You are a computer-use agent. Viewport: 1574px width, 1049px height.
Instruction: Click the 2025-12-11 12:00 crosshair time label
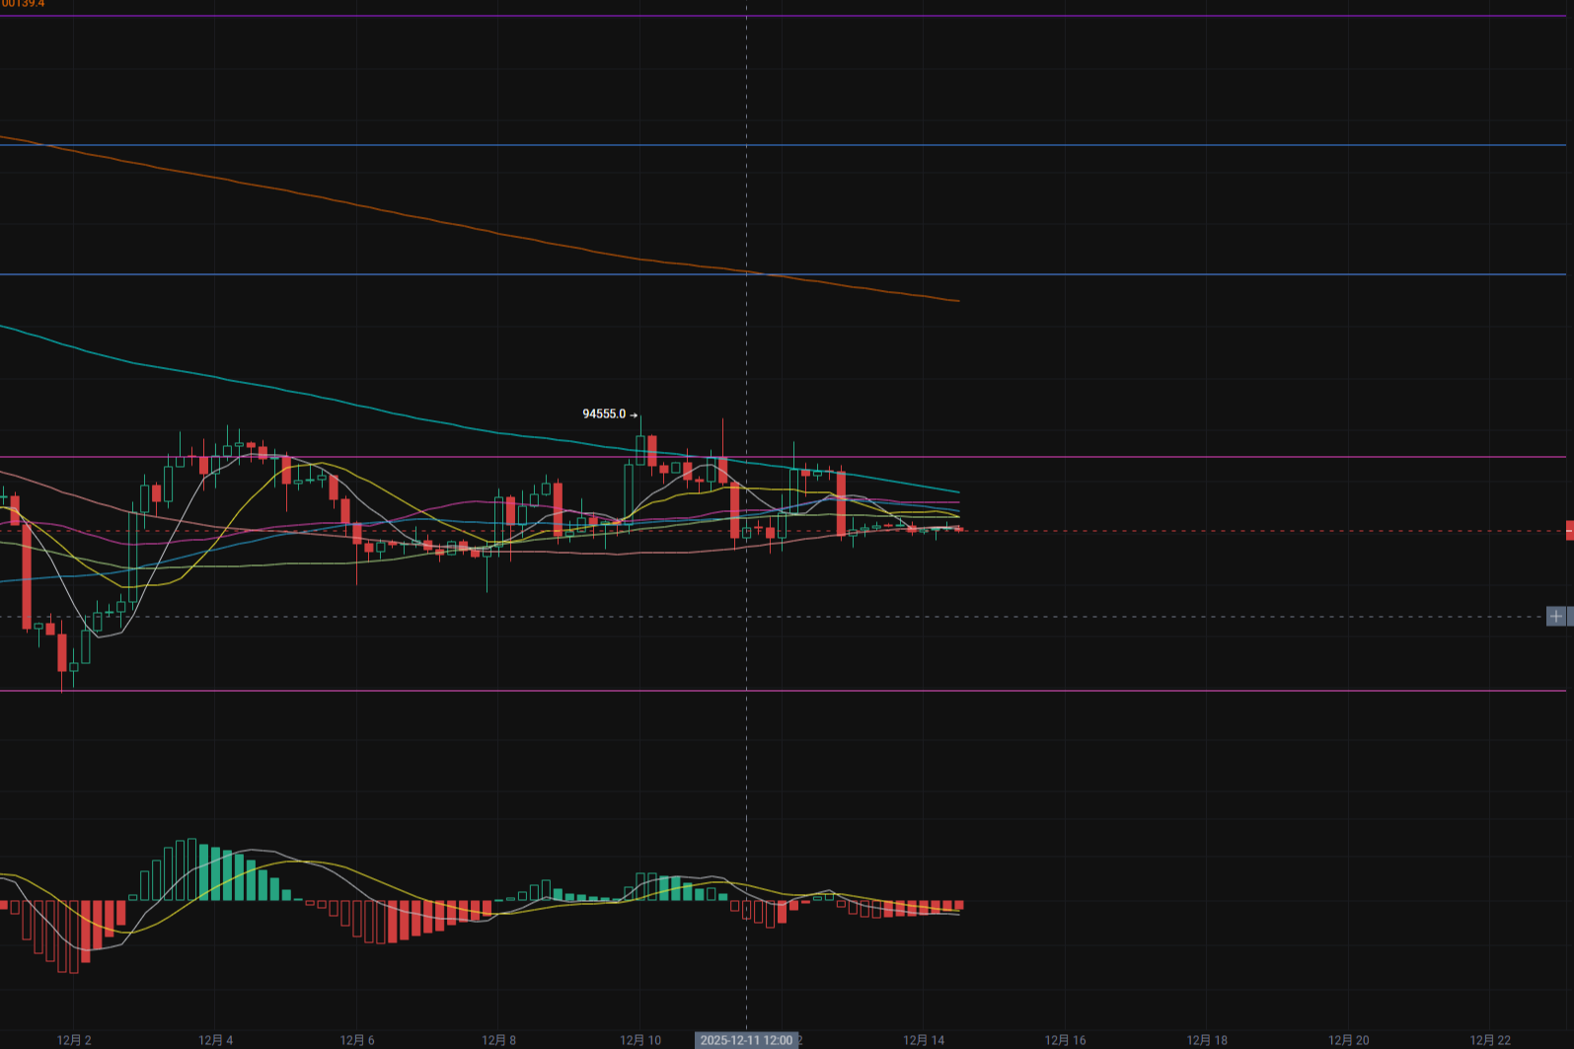coord(746,1040)
